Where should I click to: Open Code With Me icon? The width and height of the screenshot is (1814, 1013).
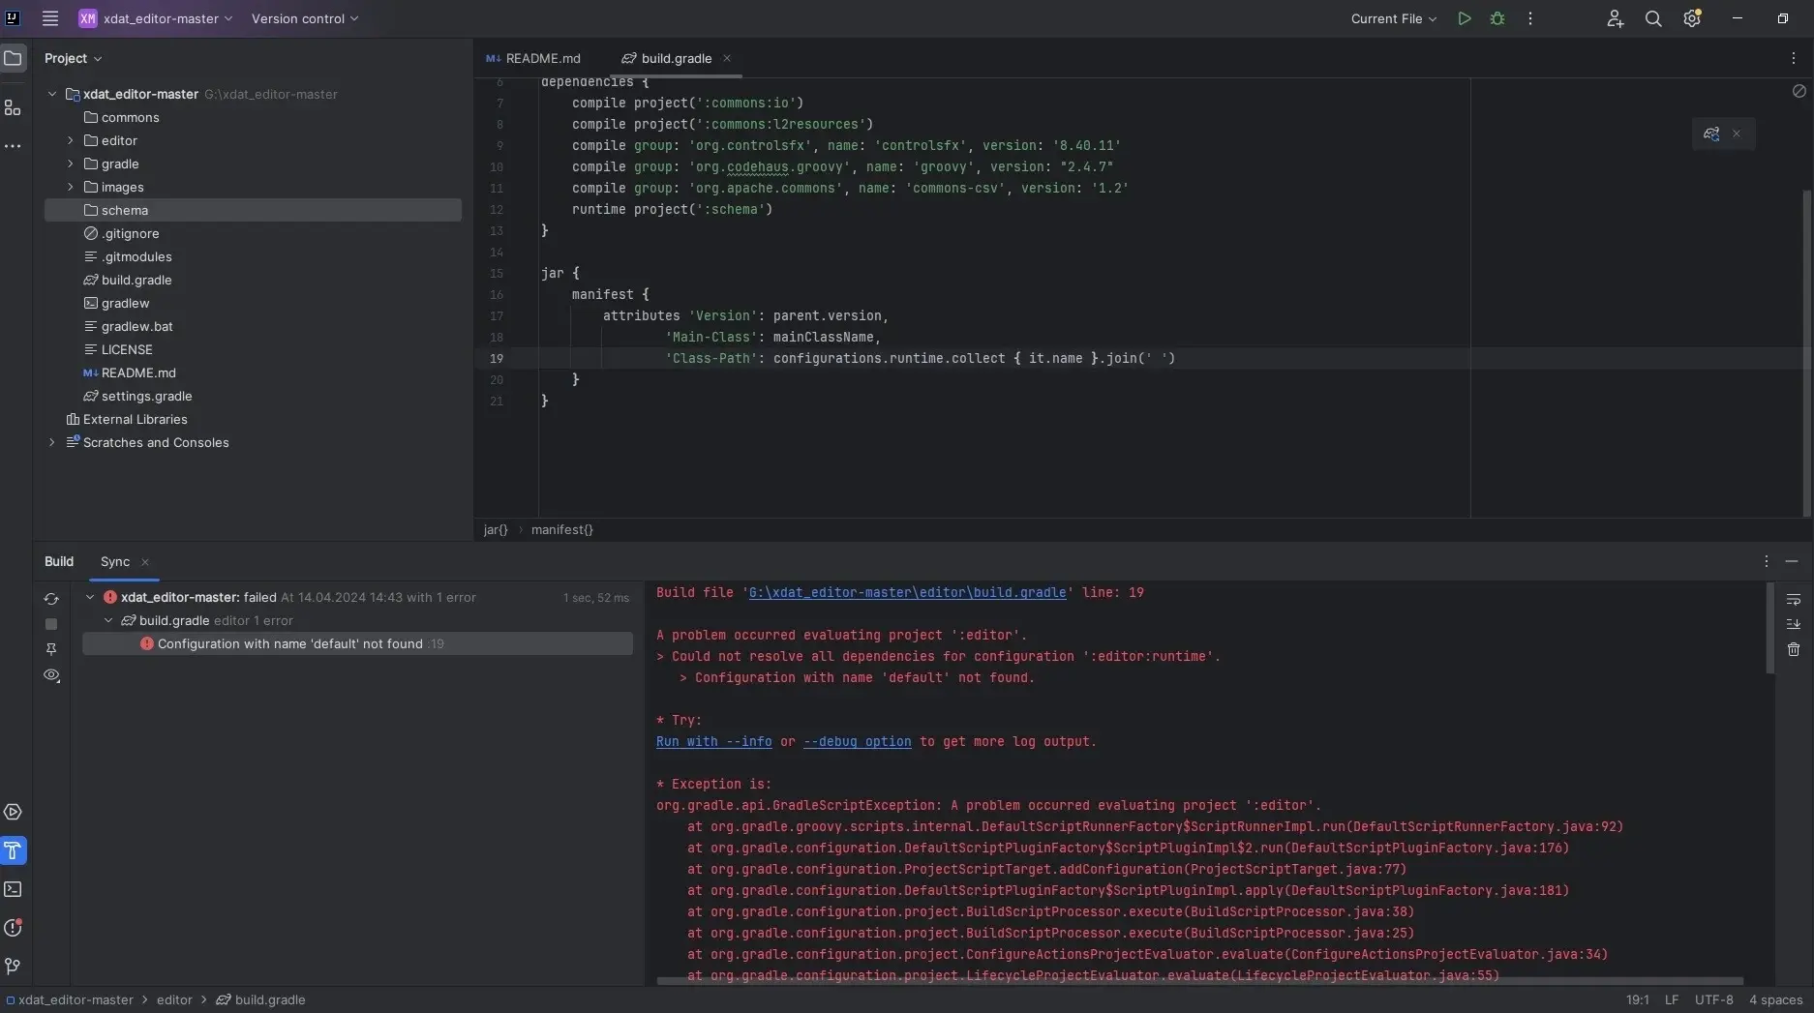[1615, 18]
